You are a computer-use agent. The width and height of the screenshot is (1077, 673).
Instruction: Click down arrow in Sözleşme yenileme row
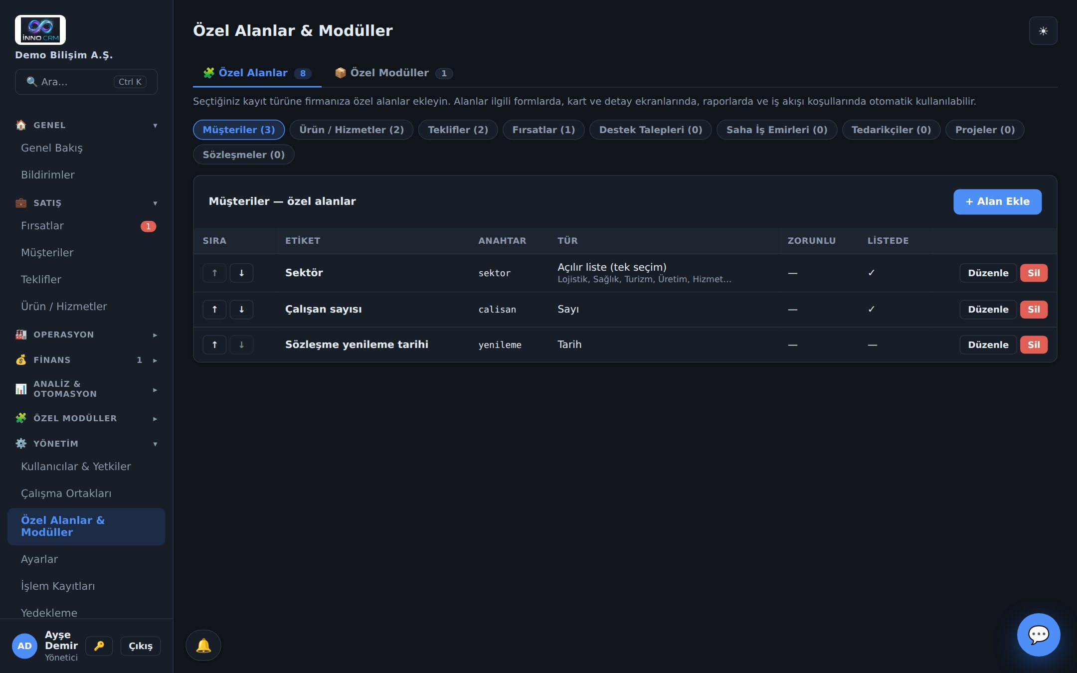tap(241, 344)
